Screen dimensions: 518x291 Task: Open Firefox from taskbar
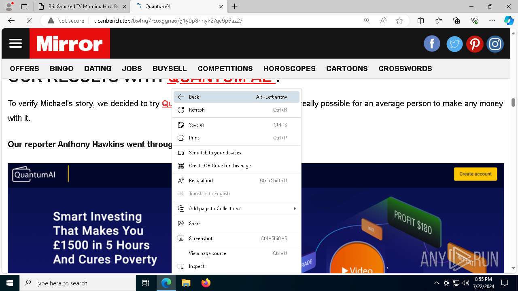(x=206, y=283)
